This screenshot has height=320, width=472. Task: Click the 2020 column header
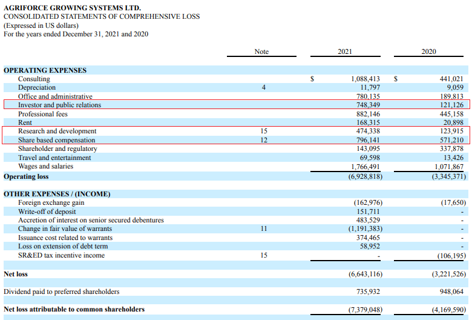[428, 52]
